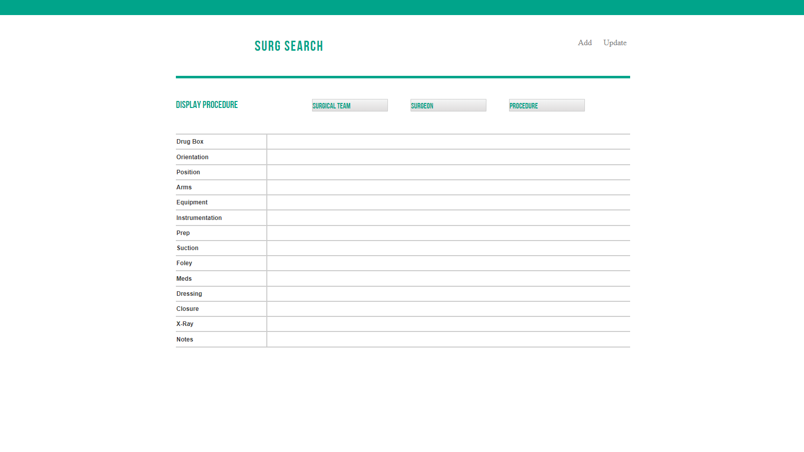Click the Meds row label

click(x=184, y=279)
